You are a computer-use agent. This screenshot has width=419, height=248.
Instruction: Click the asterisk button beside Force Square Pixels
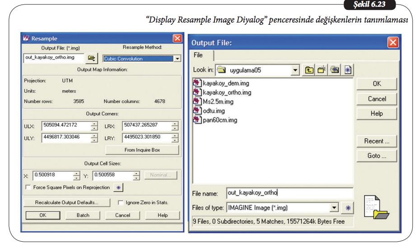118,187
